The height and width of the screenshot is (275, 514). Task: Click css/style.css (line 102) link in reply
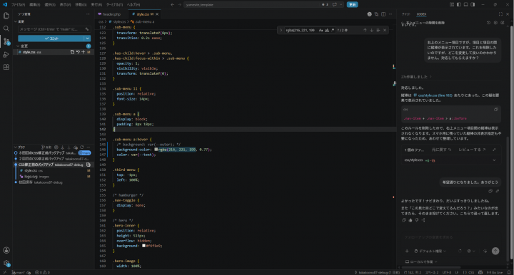click(x=433, y=95)
